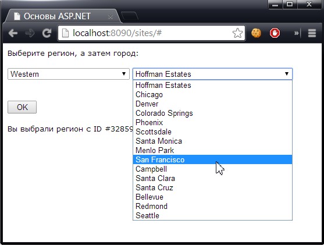Pick Santa Monica from the list
The image size is (324, 245).
[x=212, y=141]
